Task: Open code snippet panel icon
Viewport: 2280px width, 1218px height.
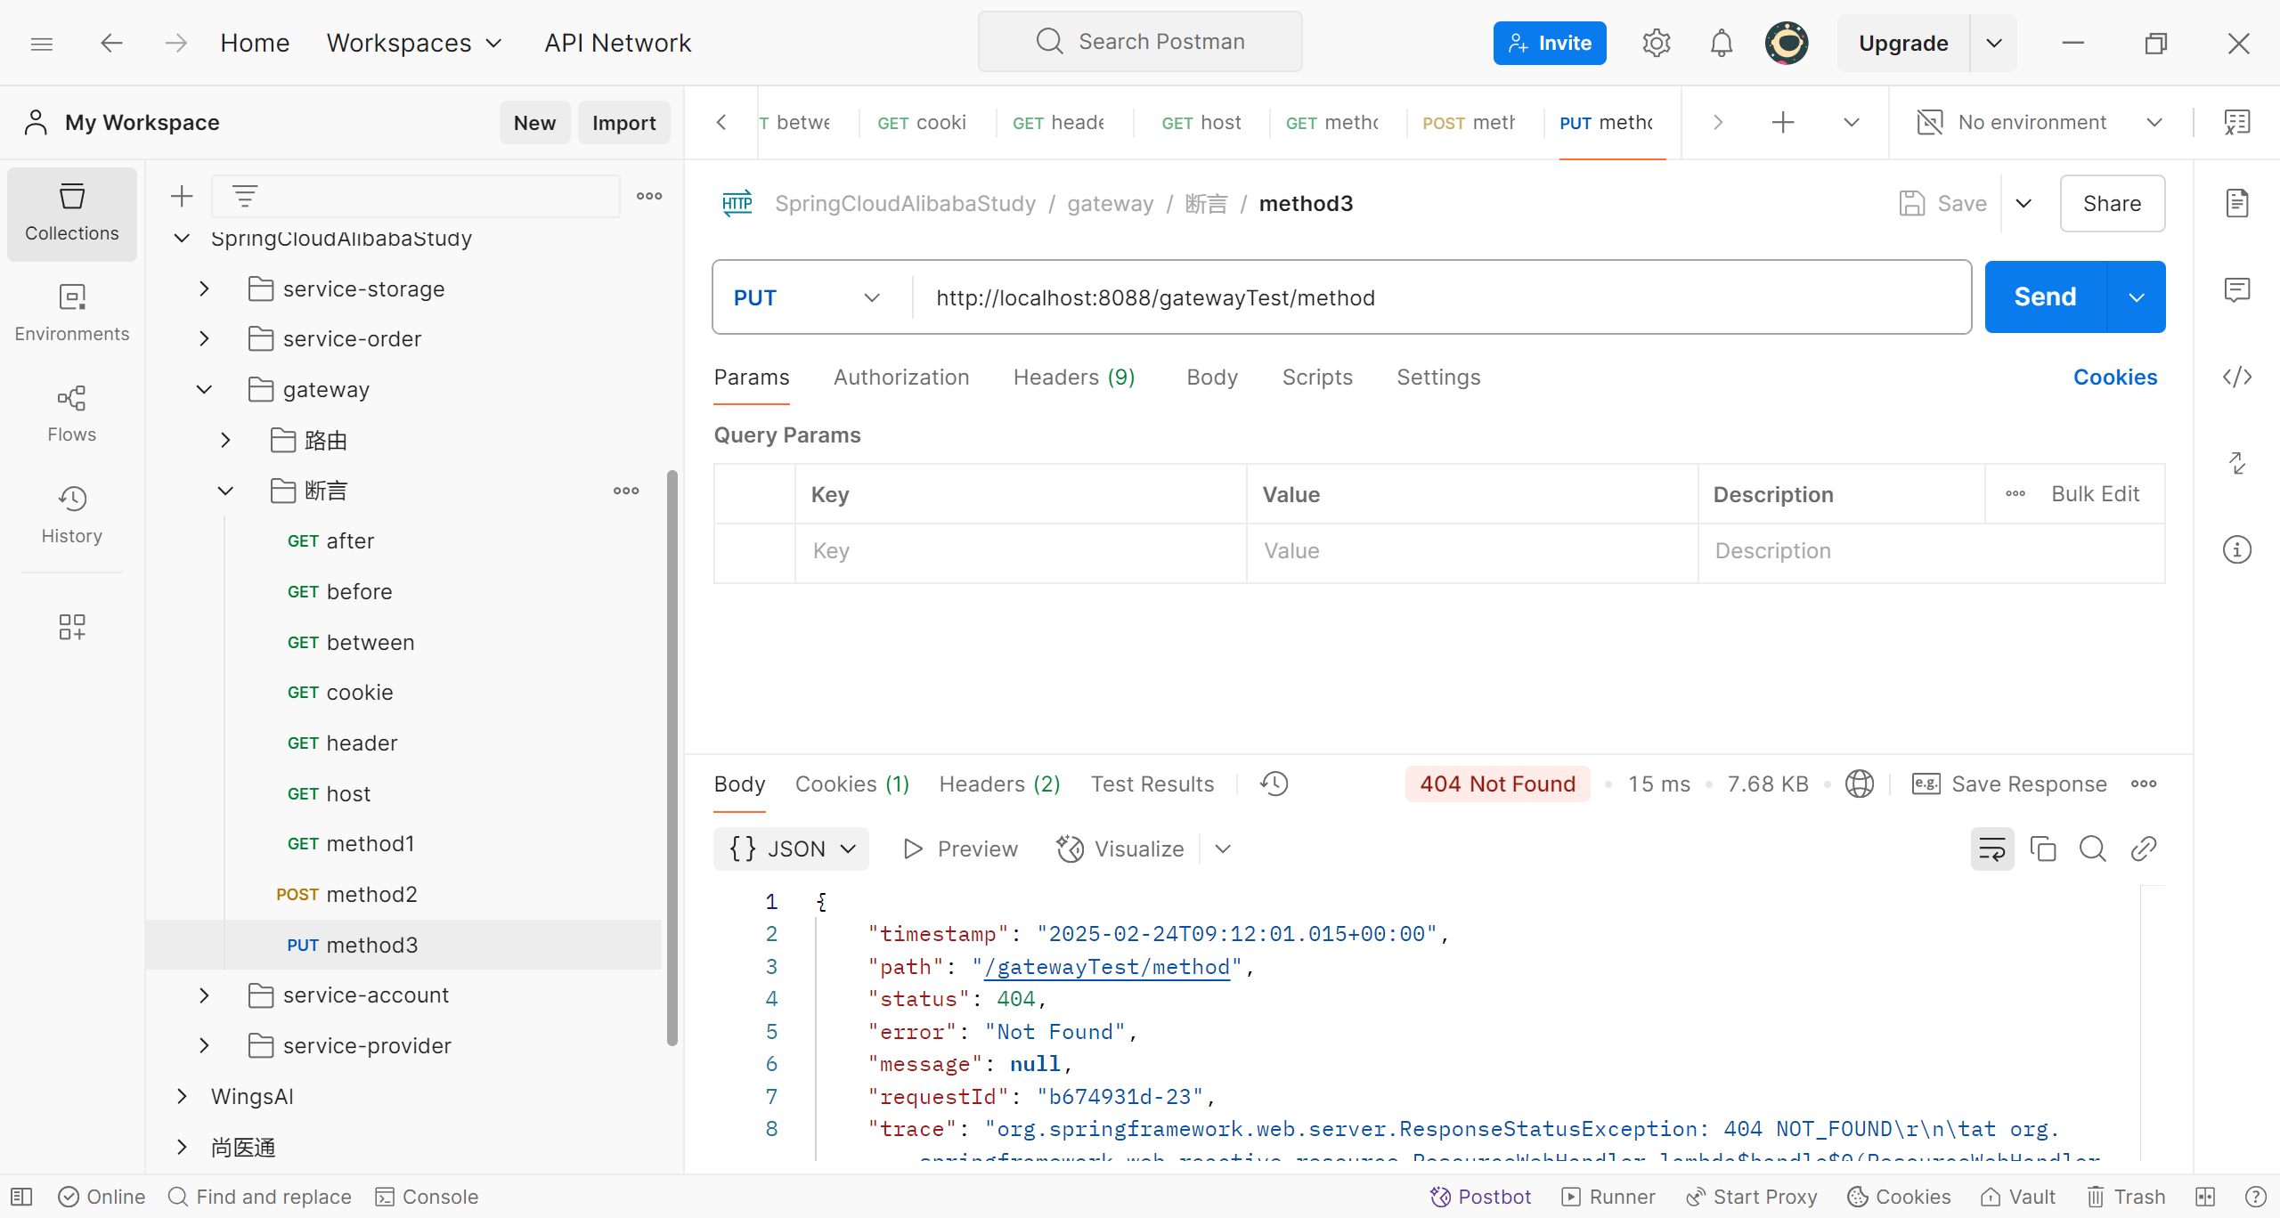Action: click(2236, 377)
